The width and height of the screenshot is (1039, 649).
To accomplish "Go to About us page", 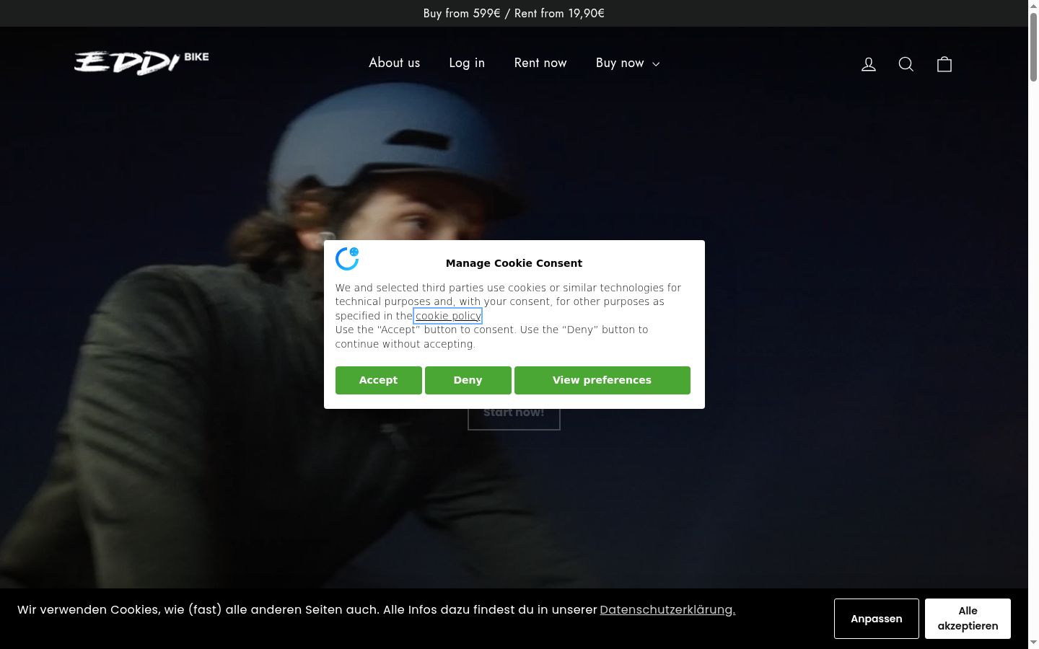I will pyautogui.click(x=394, y=63).
